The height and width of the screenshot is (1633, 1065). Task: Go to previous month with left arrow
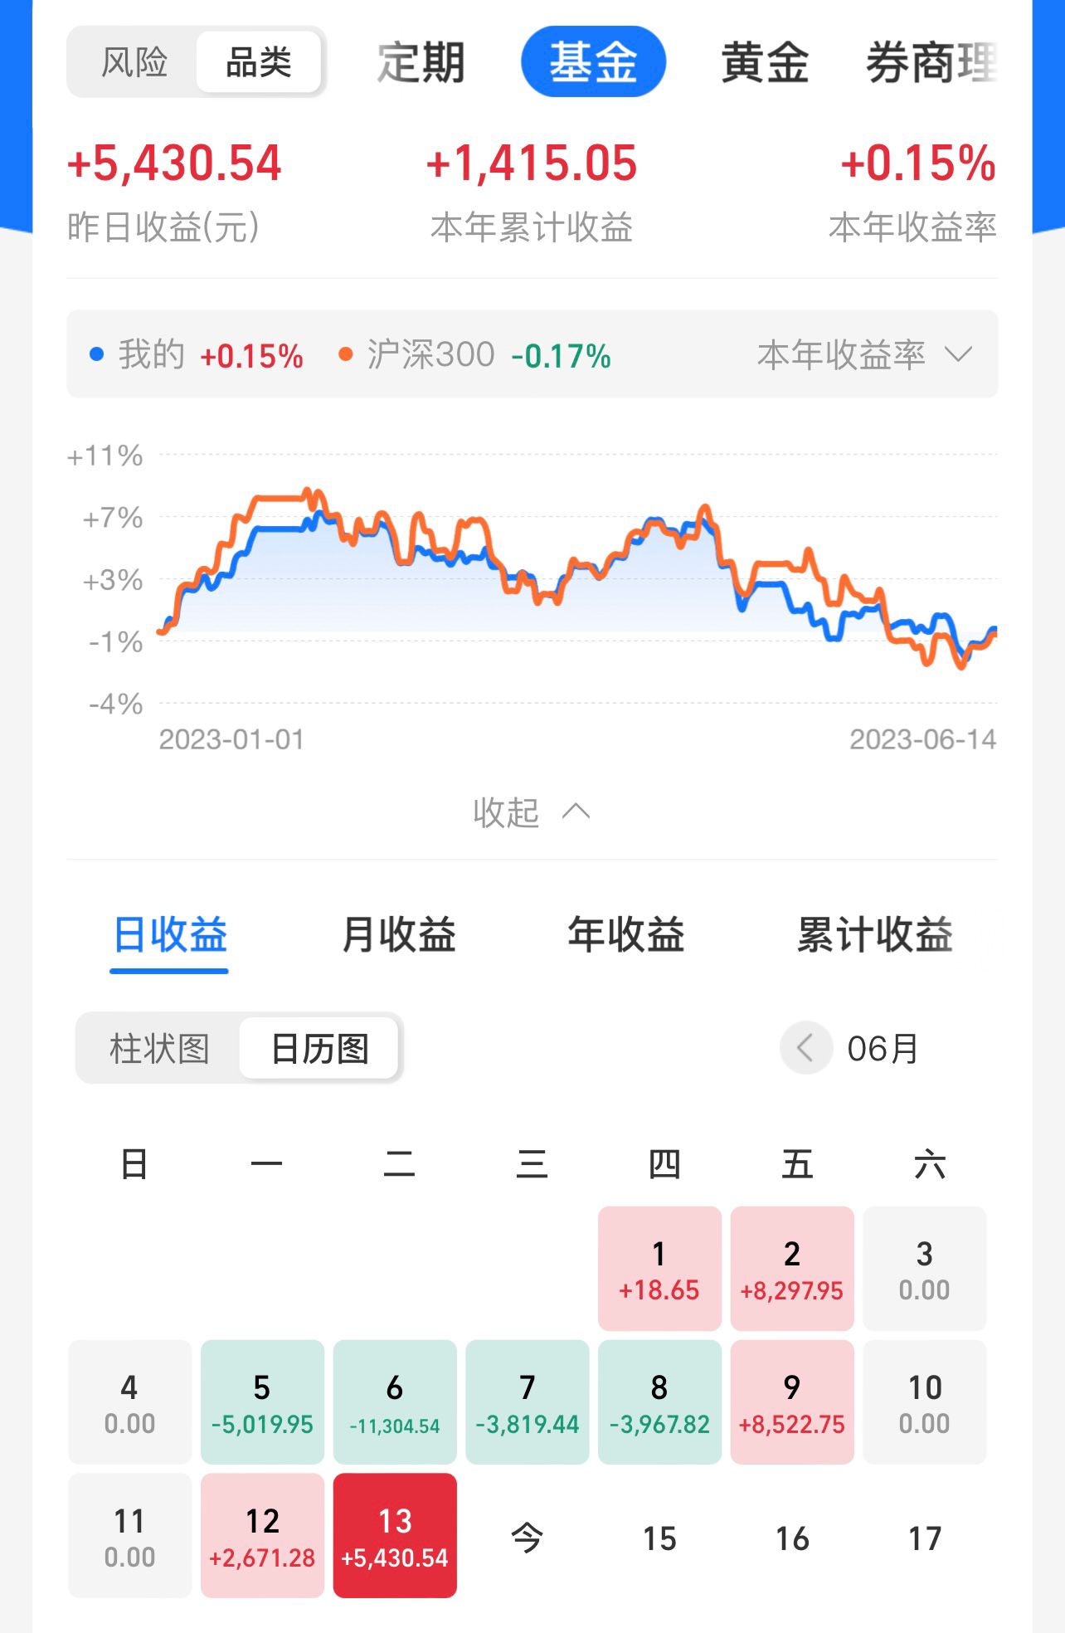click(x=805, y=1048)
